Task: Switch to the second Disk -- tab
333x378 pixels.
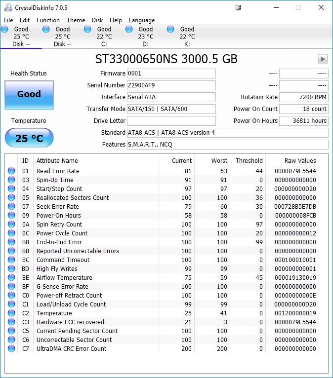Action: (62, 37)
